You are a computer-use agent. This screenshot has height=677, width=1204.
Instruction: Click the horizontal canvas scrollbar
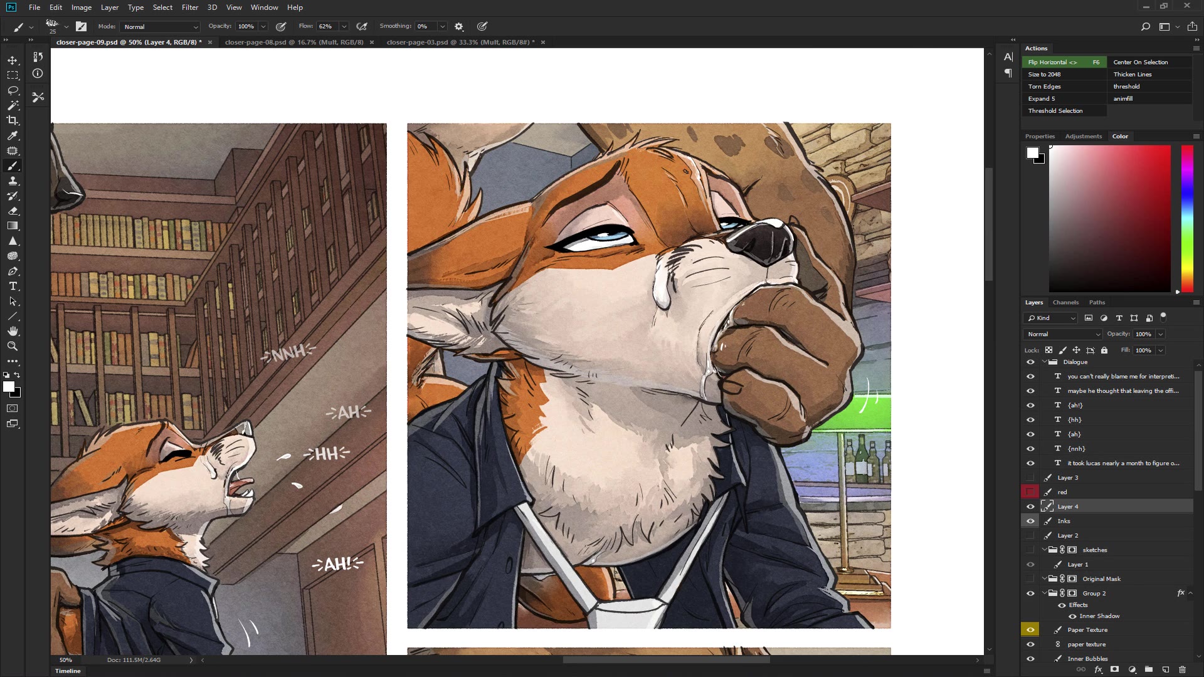666,659
